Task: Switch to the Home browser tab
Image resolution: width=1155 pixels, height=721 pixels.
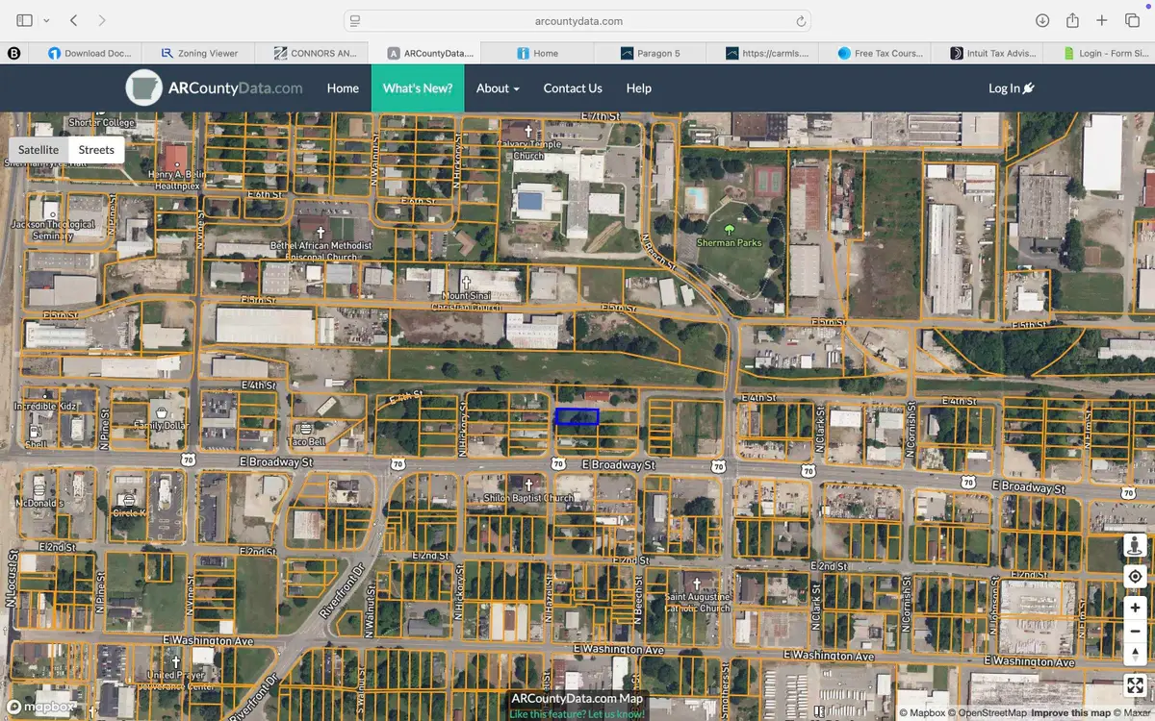Action: [537, 53]
